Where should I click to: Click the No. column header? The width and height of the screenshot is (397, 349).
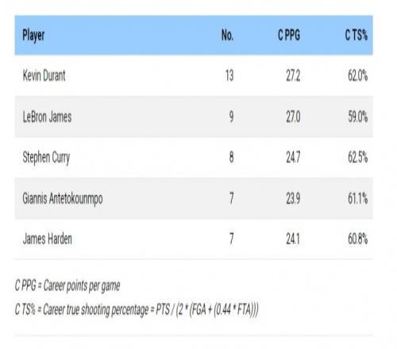[x=227, y=35]
